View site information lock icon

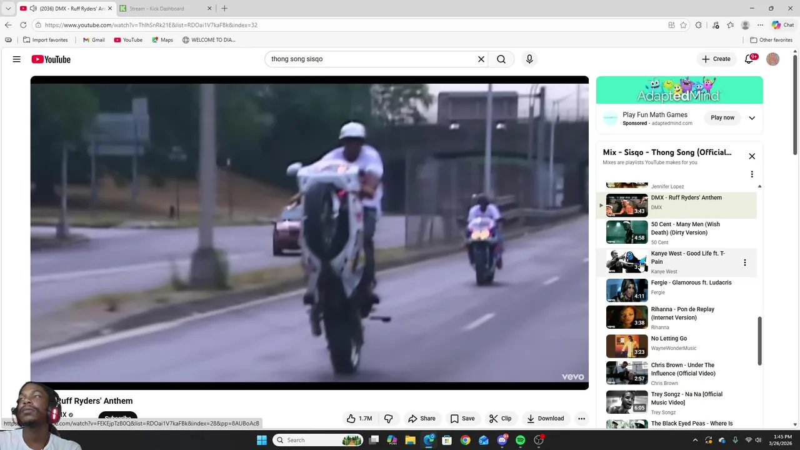click(x=38, y=25)
